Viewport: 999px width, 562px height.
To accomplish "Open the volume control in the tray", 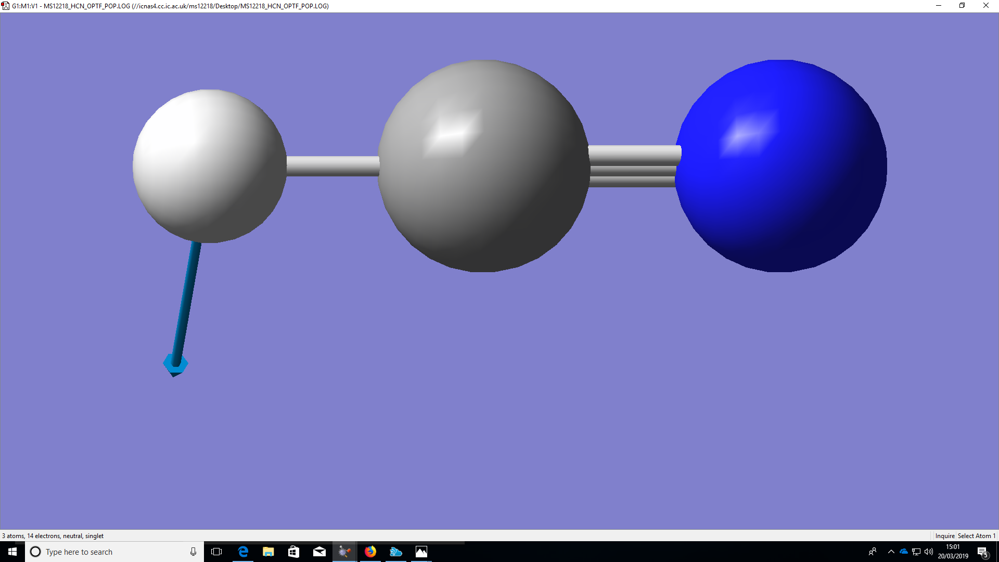I will click(x=929, y=552).
